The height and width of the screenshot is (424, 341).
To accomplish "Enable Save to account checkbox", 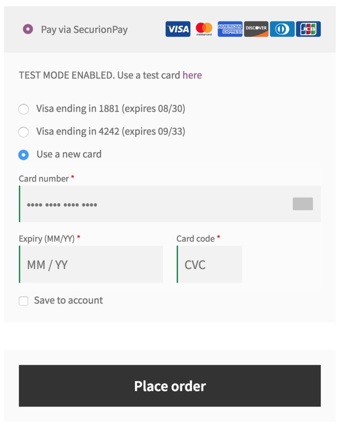I will pos(24,301).
